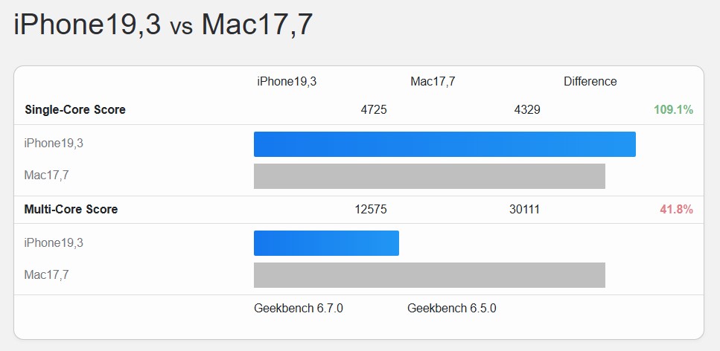Click the gray Mac17,7 single-core bar
This screenshot has width=720, height=351.
430,176
